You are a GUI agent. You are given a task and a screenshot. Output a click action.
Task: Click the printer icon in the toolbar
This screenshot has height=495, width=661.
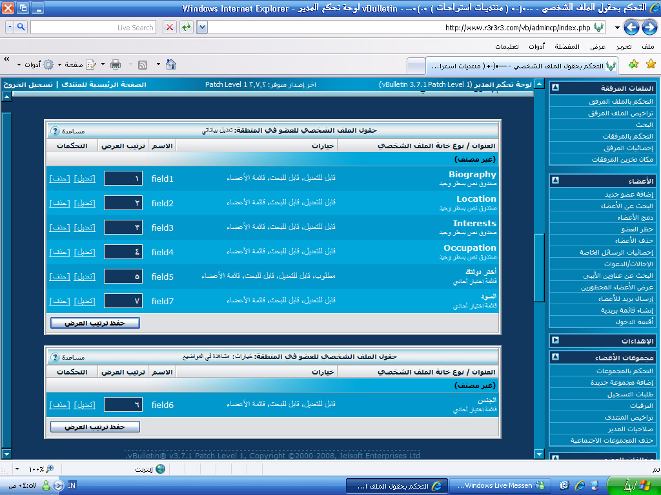click(116, 64)
